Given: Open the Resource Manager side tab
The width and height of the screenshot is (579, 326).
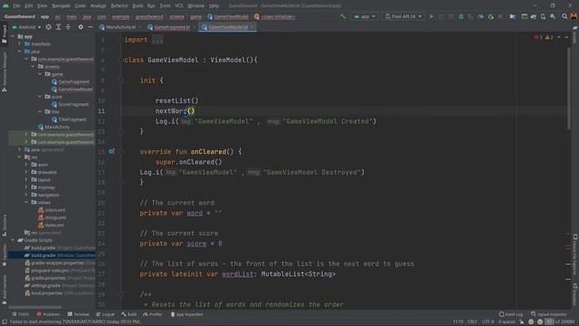Looking at the screenshot, I should tap(4, 72).
